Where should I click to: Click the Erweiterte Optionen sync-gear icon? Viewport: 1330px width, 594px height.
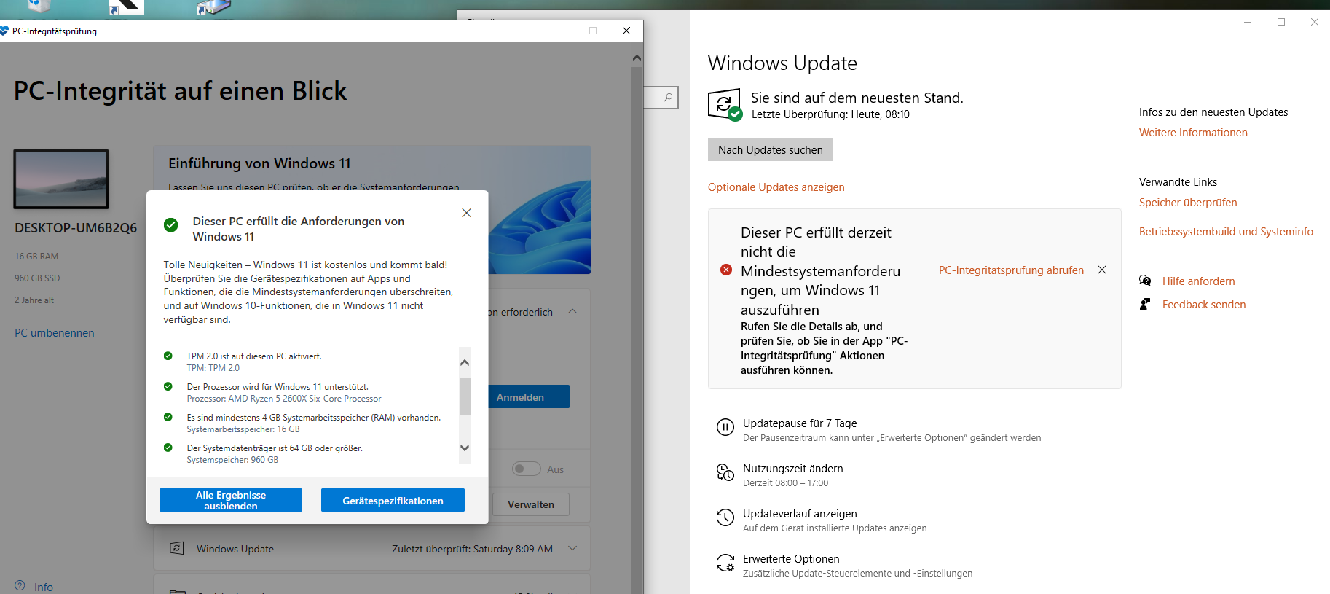725,563
